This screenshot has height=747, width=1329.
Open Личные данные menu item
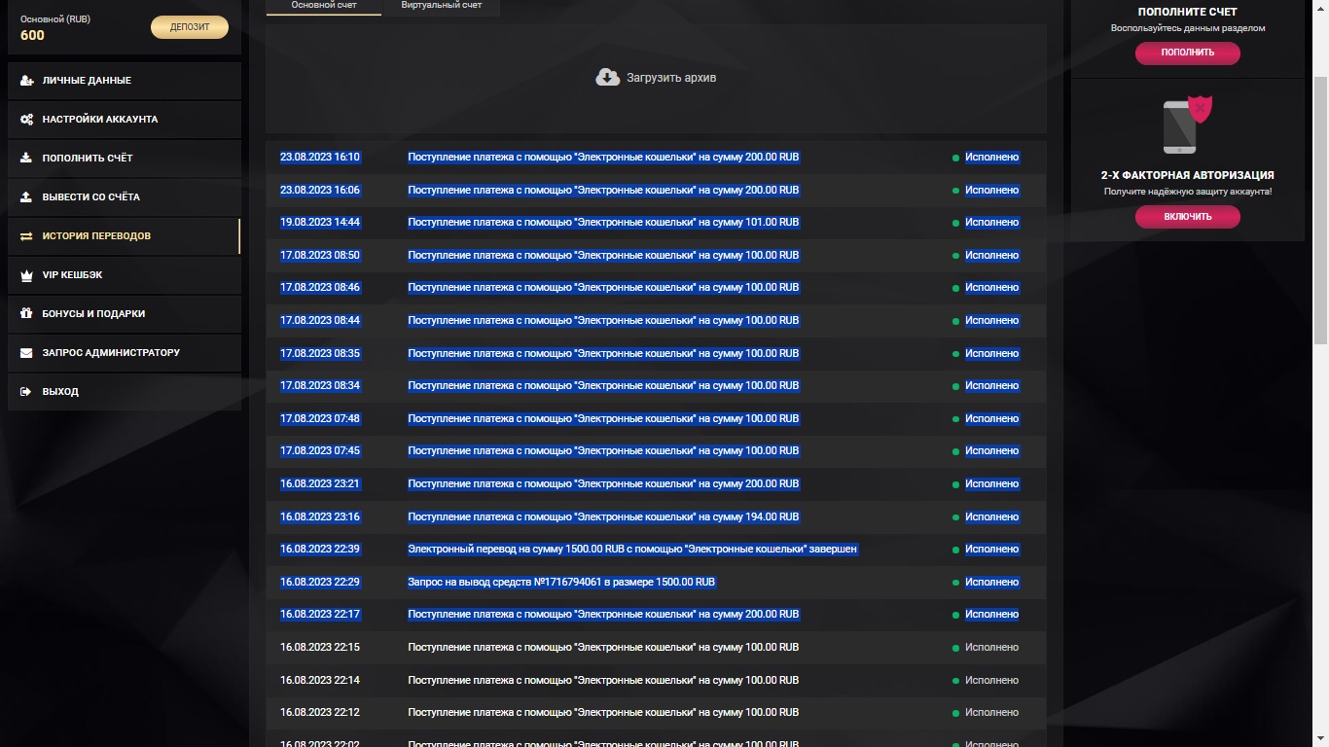pos(125,81)
